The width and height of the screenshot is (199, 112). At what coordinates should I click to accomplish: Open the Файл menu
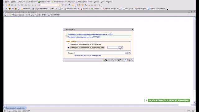tap(7, 2)
